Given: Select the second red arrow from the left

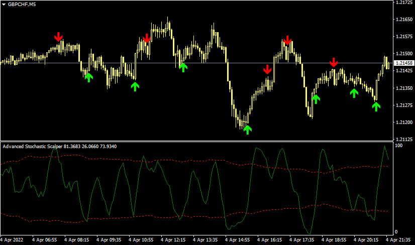Looking at the screenshot, I should [x=147, y=38].
